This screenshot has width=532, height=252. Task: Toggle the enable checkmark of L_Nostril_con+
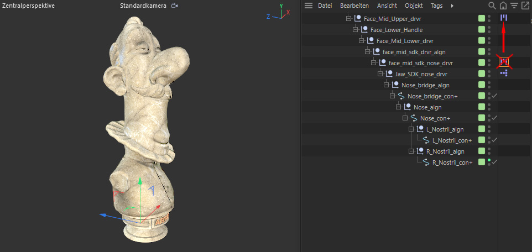(494, 140)
